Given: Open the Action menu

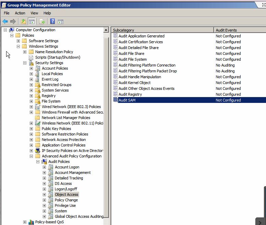Looking at the screenshot, I should (20, 13).
